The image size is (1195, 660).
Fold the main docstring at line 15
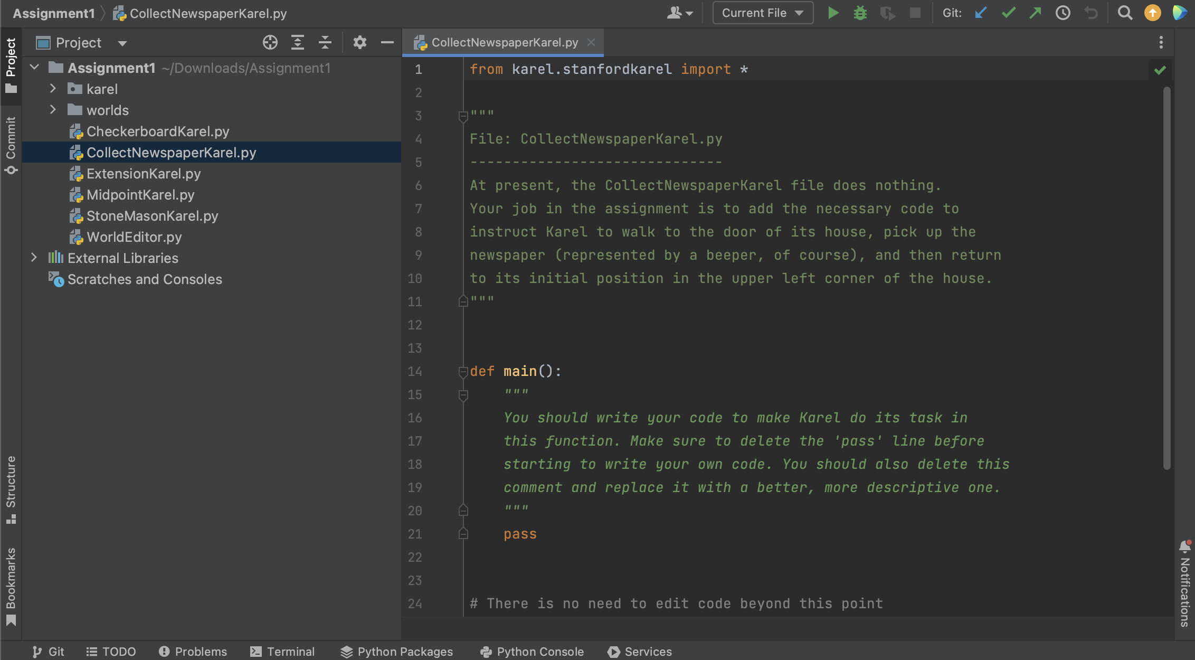pos(463,395)
